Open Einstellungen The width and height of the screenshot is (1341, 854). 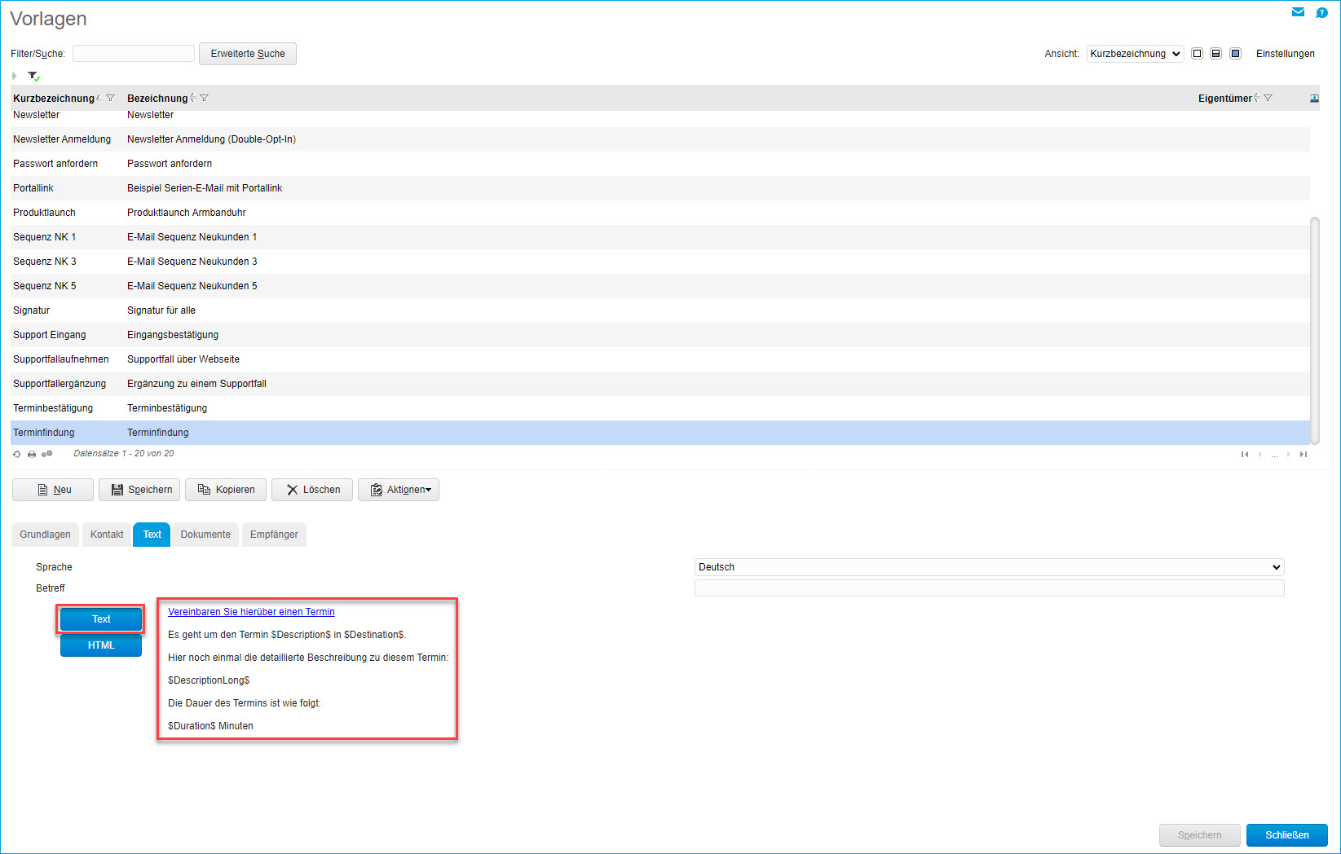pos(1286,54)
